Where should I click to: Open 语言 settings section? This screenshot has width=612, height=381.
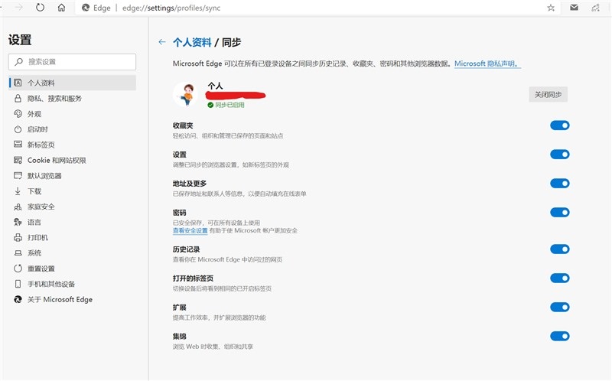tap(72, 222)
